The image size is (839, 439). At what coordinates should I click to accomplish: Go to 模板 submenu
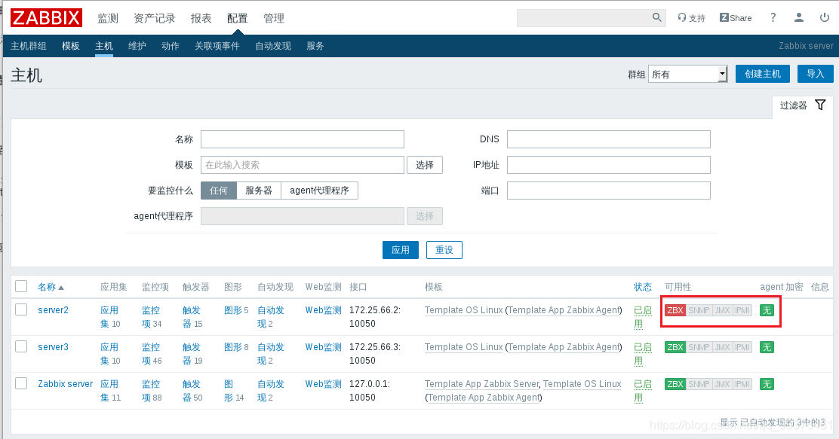71,46
